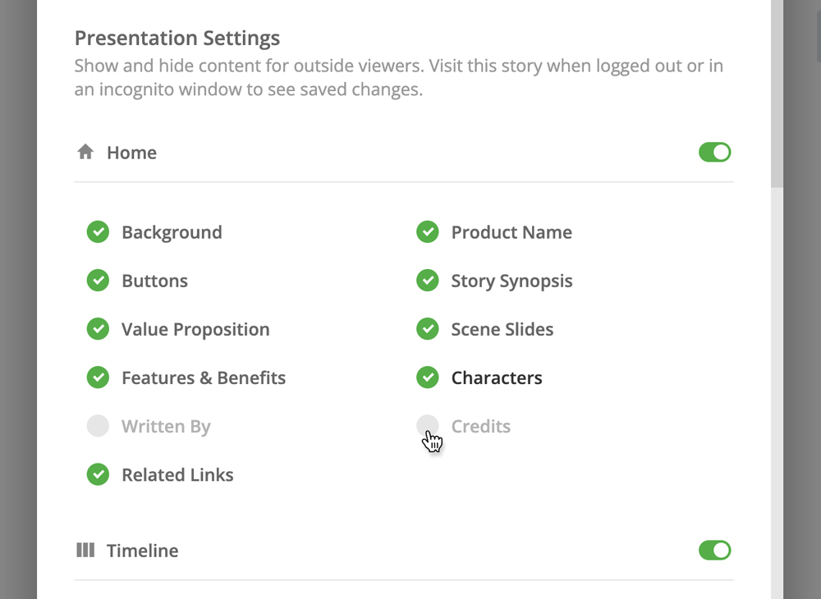This screenshot has height=599, width=821.
Task: Select the Home section header
Action: click(x=131, y=152)
